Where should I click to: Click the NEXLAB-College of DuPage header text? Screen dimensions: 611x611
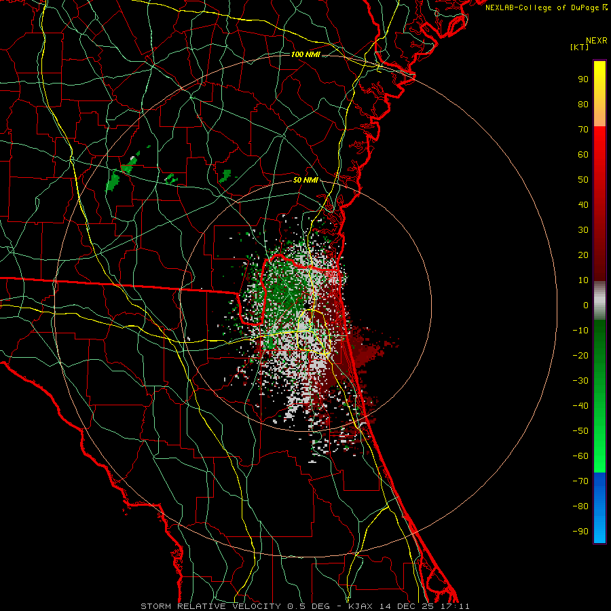click(x=546, y=7)
